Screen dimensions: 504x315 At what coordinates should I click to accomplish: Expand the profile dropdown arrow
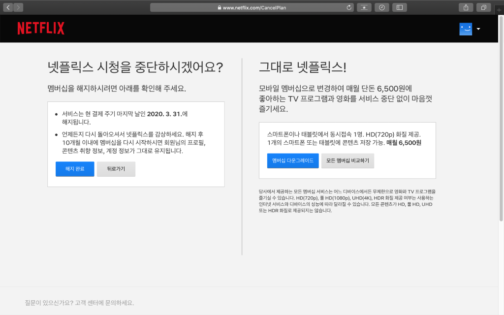tap(478, 29)
